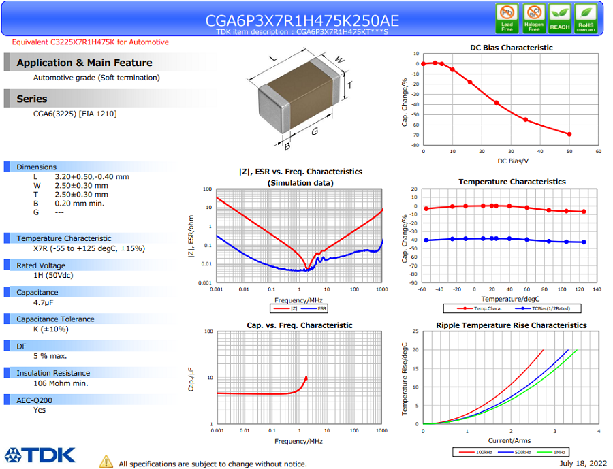The height and width of the screenshot is (469, 613).
Task: Click the ESR blue legend entry
Action: click(314, 309)
